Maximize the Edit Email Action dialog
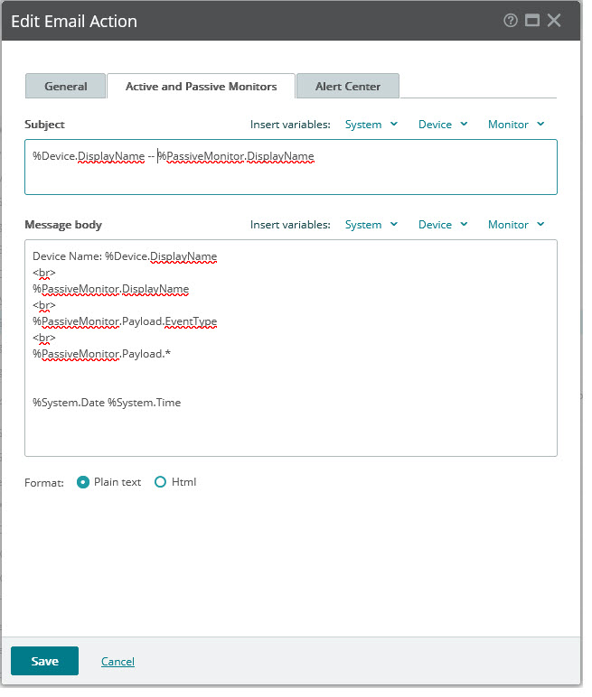This screenshot has height=697, width=592. pos(532,21)
